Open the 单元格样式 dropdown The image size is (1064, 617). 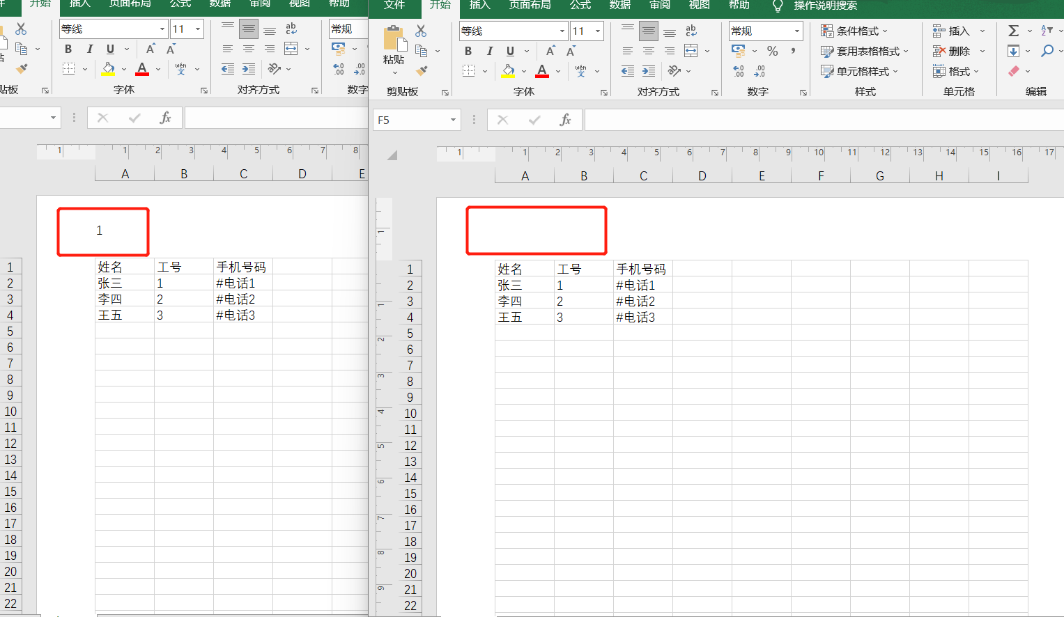(x=859, y=71)
